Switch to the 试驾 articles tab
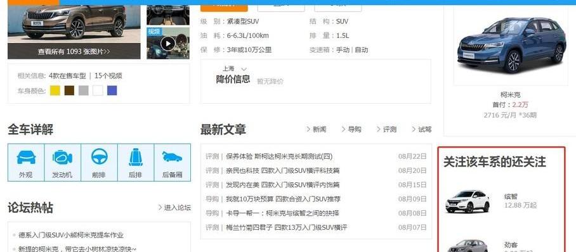This screenshot has width=576, height=252. point(421,130)
